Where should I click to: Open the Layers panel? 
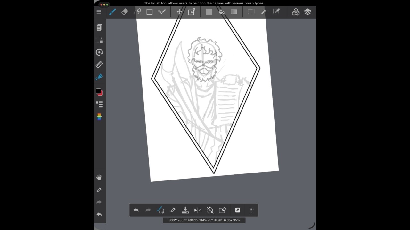[x=308, y=12]
